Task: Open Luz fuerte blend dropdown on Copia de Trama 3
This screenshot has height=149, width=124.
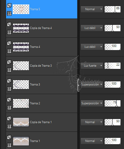Action: tap(92, 66)
